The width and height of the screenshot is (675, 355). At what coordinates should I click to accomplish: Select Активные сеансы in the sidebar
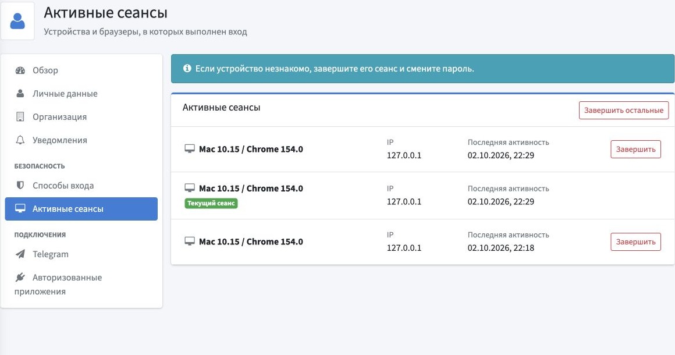[x=81, y=209]
